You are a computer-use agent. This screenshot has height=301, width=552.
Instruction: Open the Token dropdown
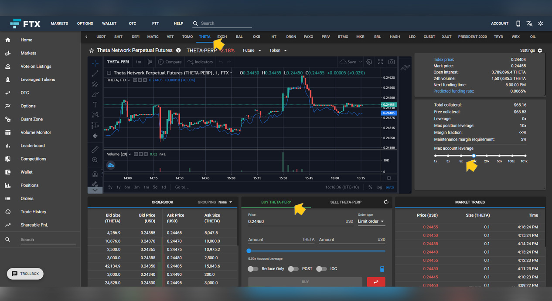point(278,50)
